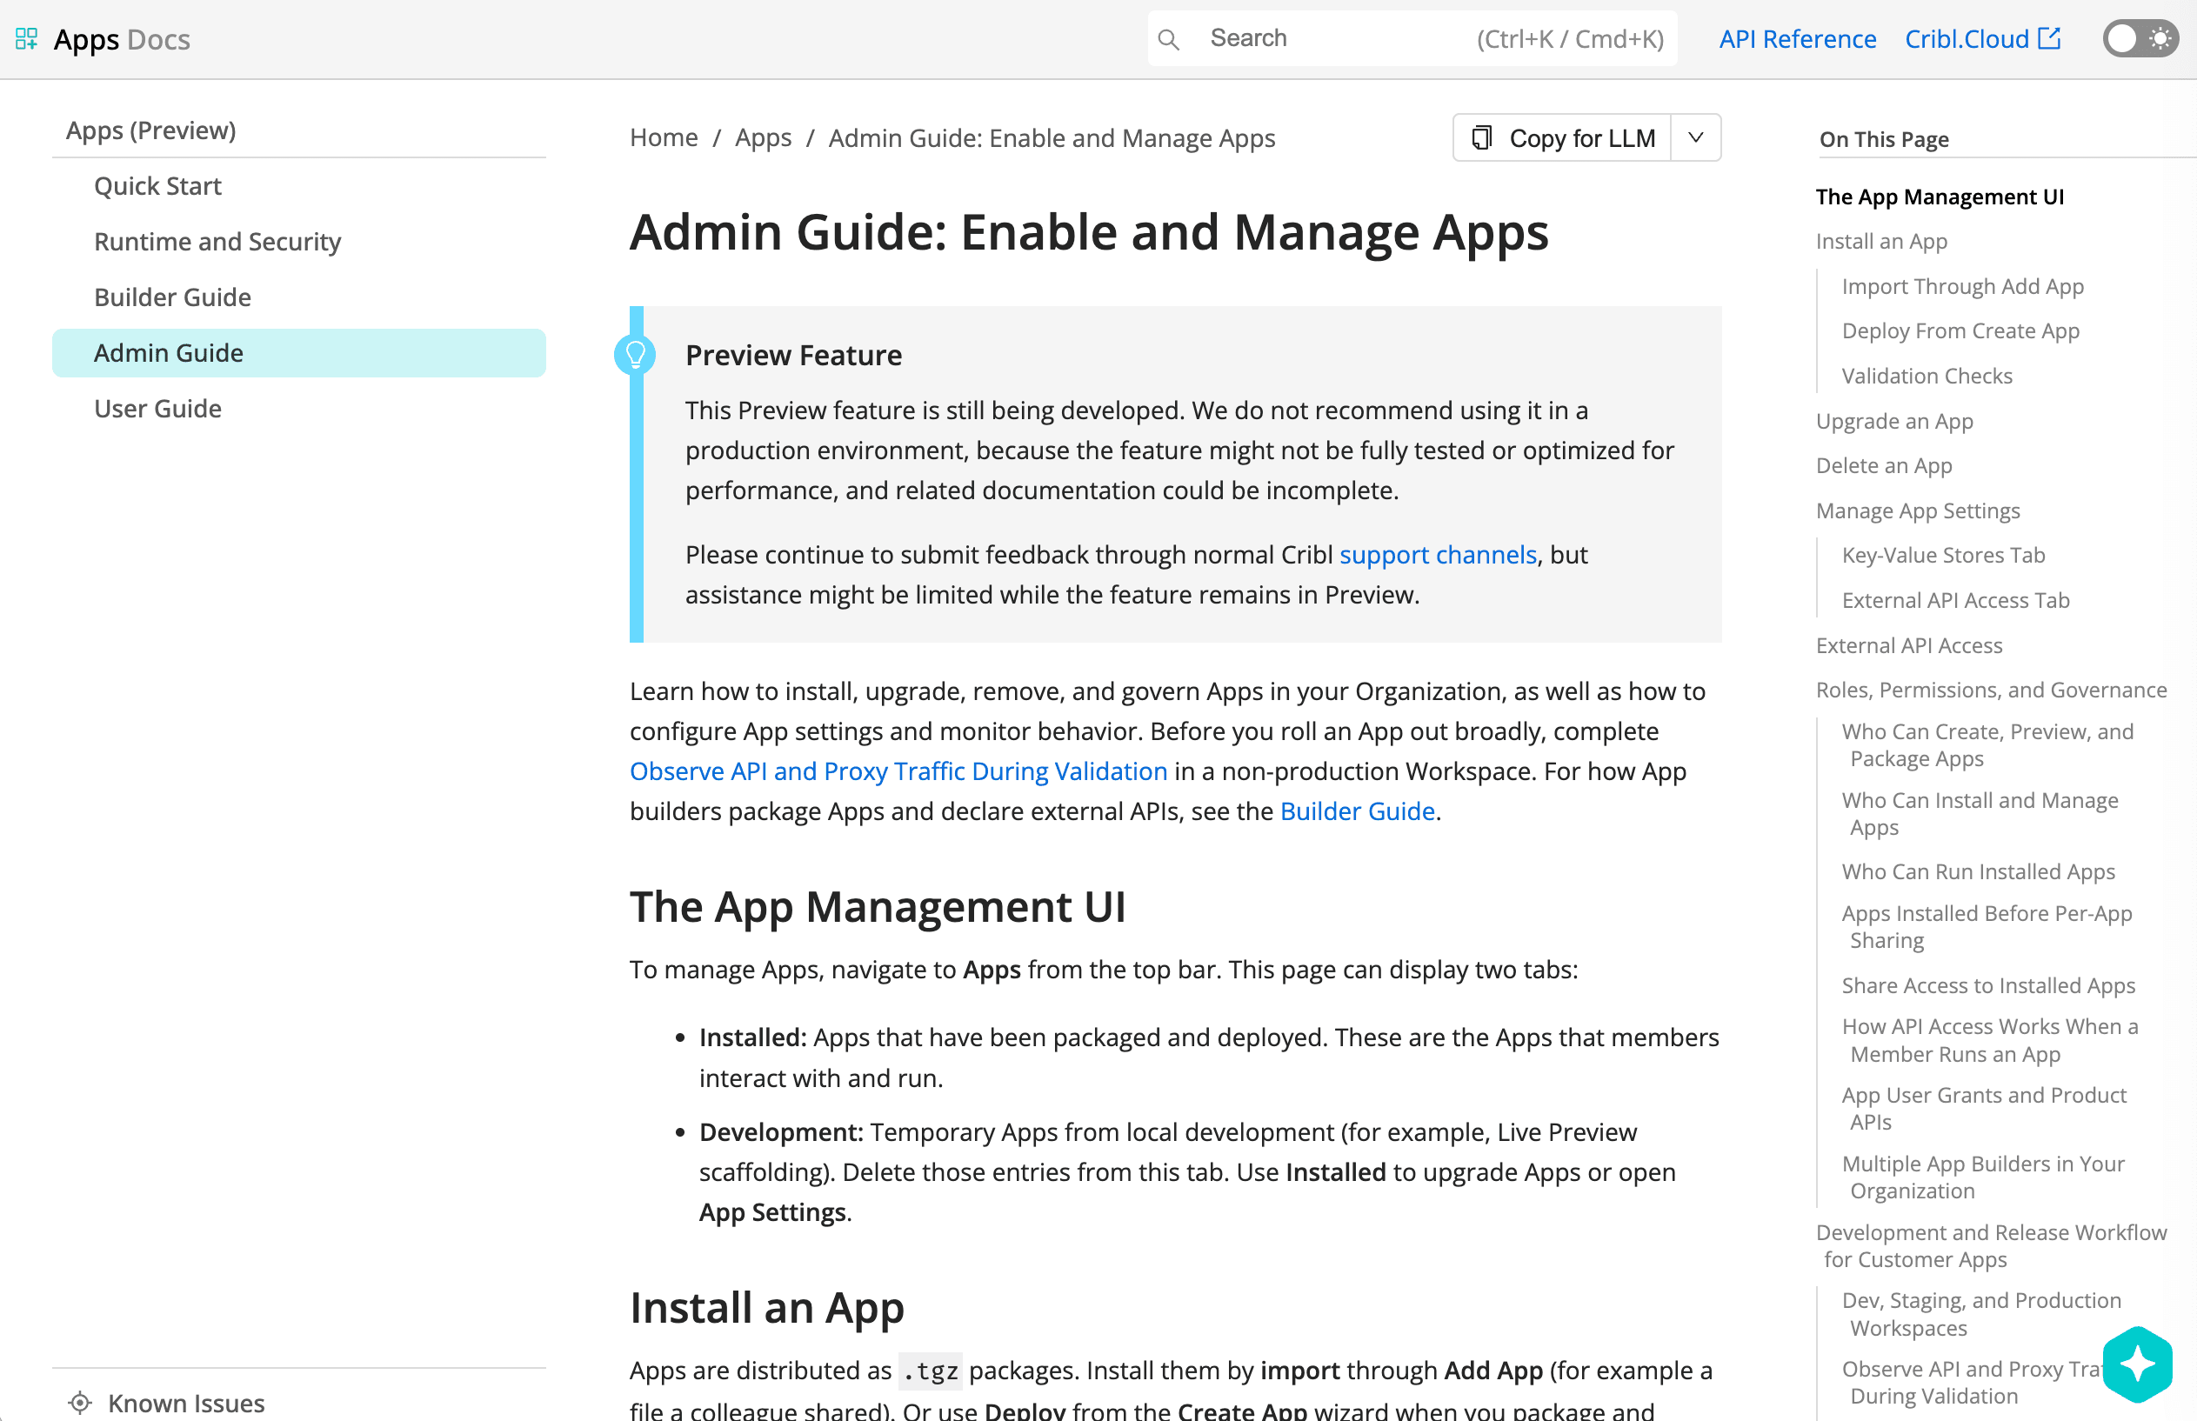The height and width of the screenshot is (1421, 2197).
Task: Jump to Install an App in contents
Action: [1881, 241]
